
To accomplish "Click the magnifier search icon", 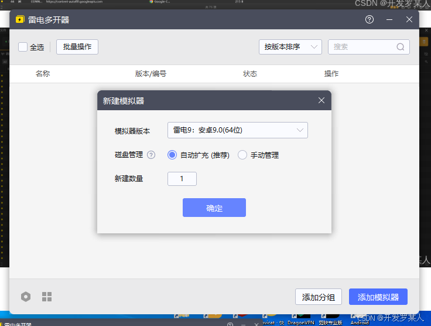I will coord(401,47).
